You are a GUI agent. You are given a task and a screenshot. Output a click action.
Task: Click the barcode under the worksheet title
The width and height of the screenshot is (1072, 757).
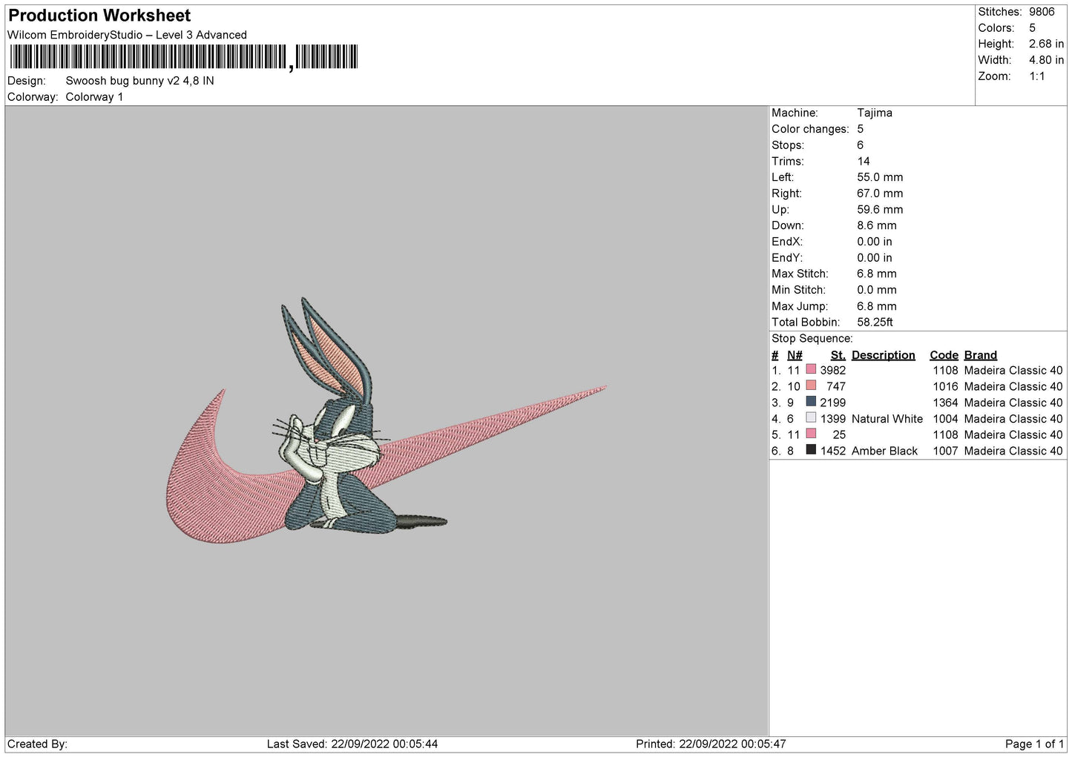coord(184,57)
